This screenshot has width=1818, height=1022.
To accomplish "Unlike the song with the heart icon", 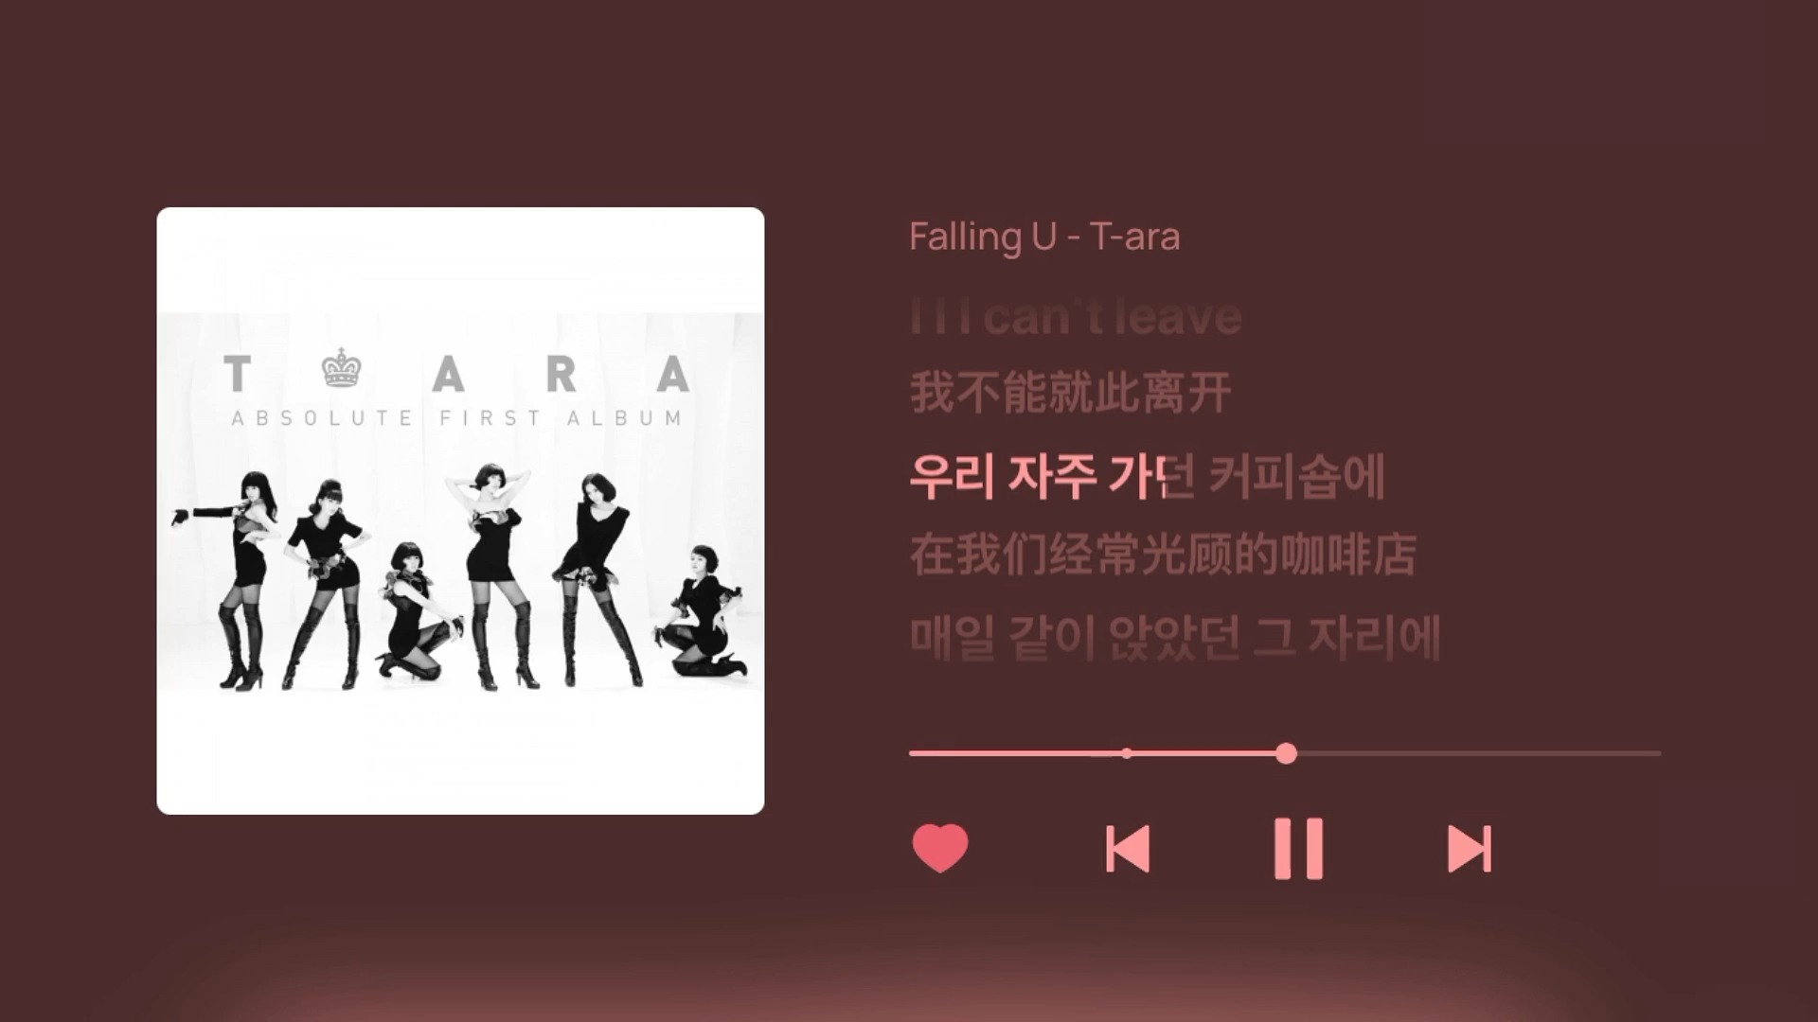I will coord(940,848).
